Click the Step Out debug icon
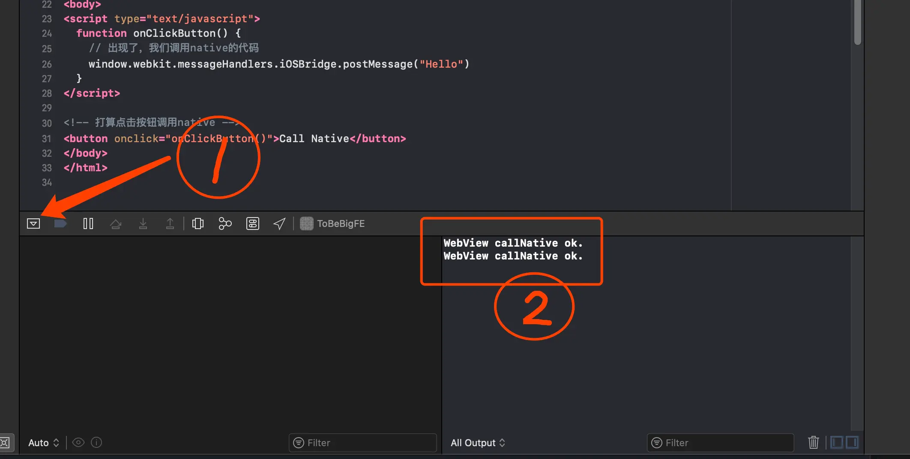This screenshot has width=910, height=459. point(170,224)
